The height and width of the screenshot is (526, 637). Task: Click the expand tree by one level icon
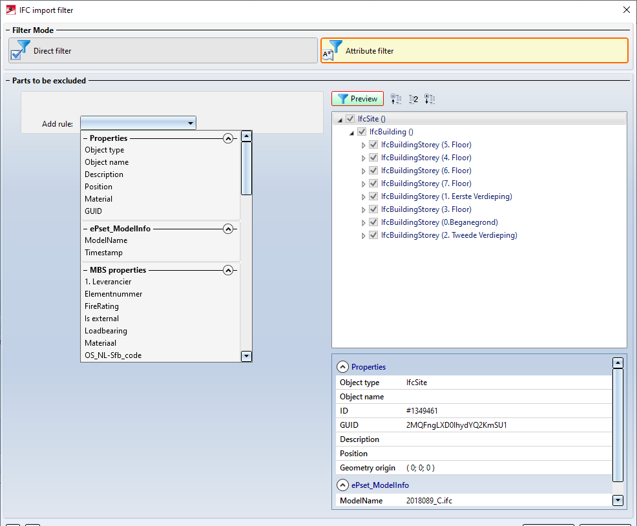click(430, 99)
